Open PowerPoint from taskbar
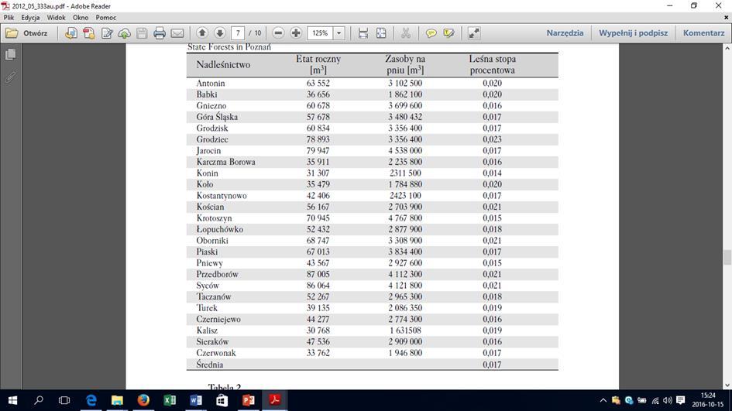The image size is (732, 411). click(x=249, y=400)
